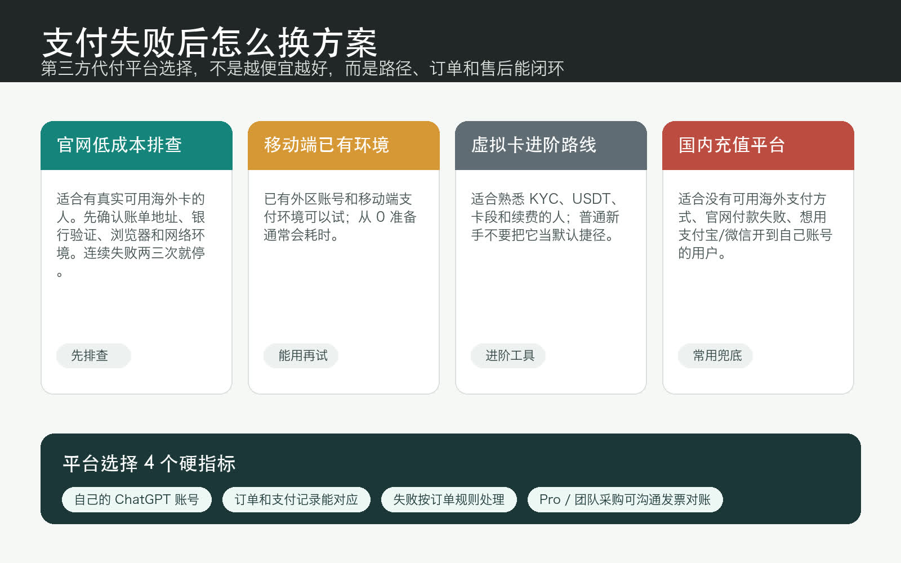Click the 常用兜底 tag
This screenshot has height=563, width=901.
click(715, 356)
